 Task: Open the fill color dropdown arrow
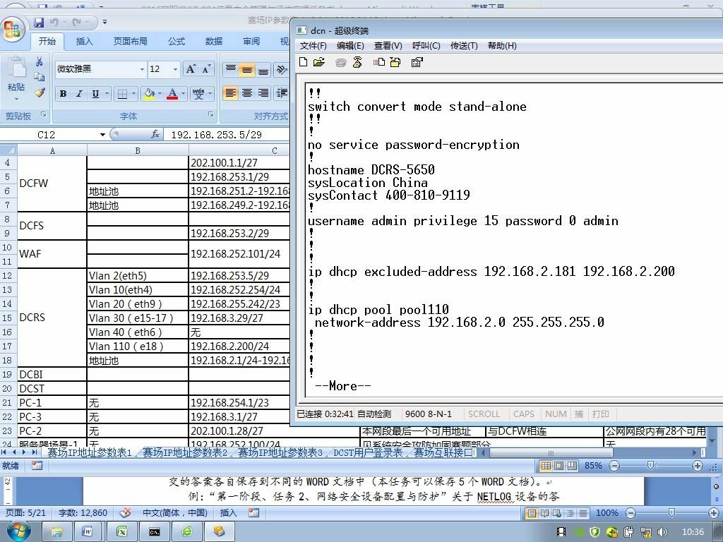tap(160, 94)
